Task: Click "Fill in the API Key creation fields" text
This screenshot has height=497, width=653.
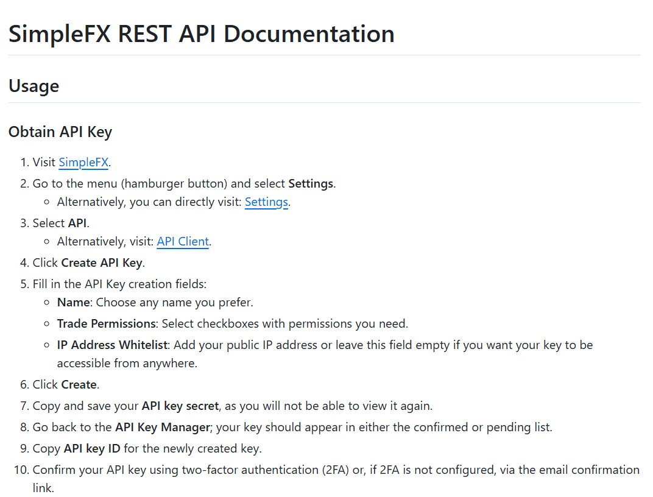Action: [119, 284]
